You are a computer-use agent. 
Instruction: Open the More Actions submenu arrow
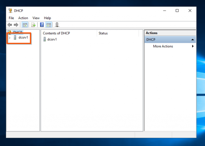pyautogui.click(x=193, y=46)
